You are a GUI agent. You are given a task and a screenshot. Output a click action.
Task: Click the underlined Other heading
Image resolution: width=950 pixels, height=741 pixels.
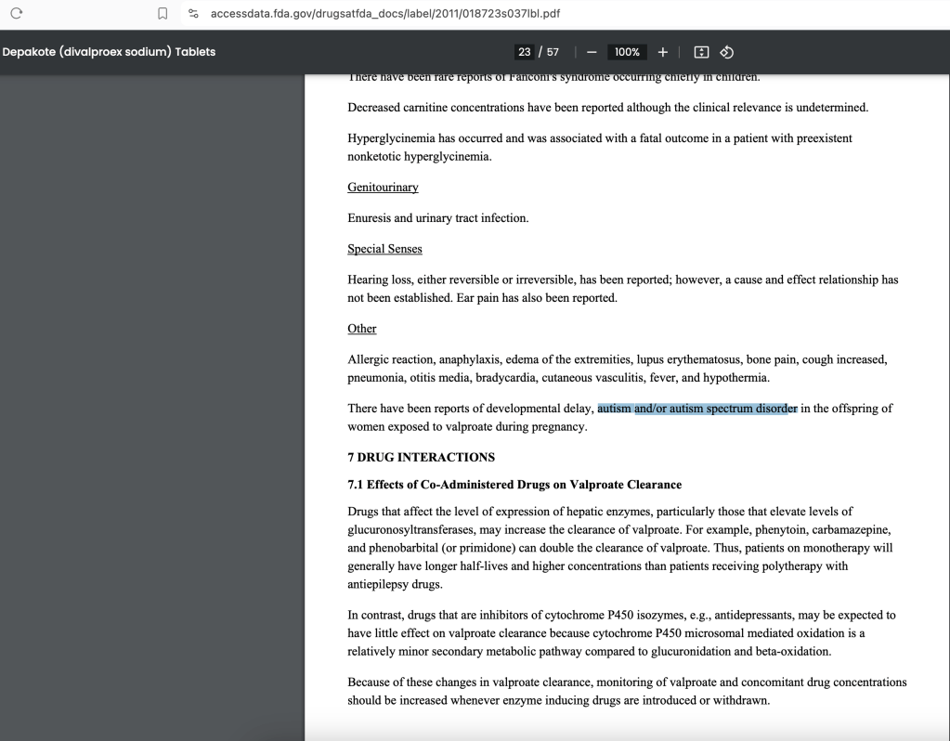point(361,329)
